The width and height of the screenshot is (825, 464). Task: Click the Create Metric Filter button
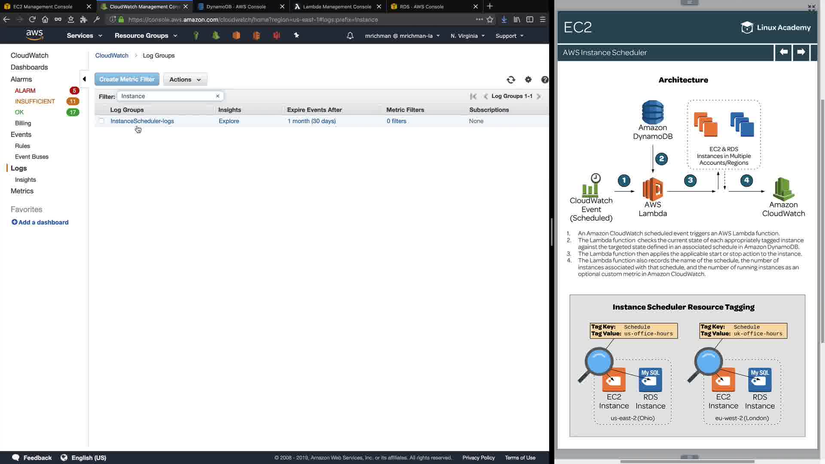pos(127,79)
